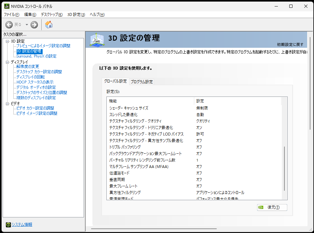Switch to the グローバル設定 tab
The height and width of the screenshot is (233, 314).
coord(115,81)
